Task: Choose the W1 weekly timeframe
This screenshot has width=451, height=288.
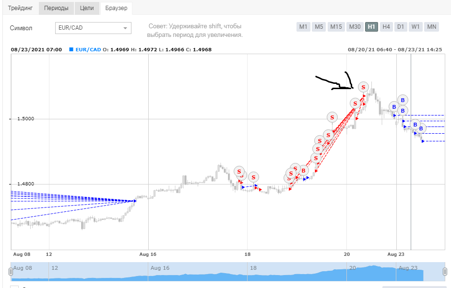Action: [415, 27]
